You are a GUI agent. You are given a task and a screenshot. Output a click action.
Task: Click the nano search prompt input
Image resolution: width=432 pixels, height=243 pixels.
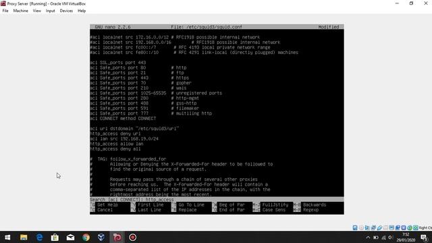[x=217, y=200]
